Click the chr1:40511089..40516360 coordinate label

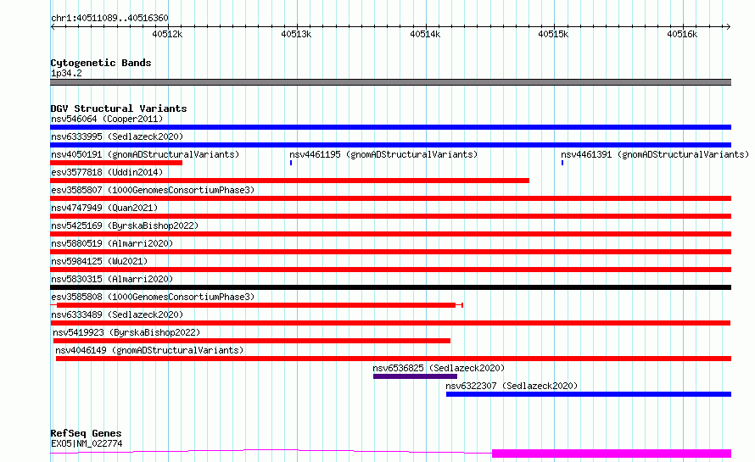(109, 19)
